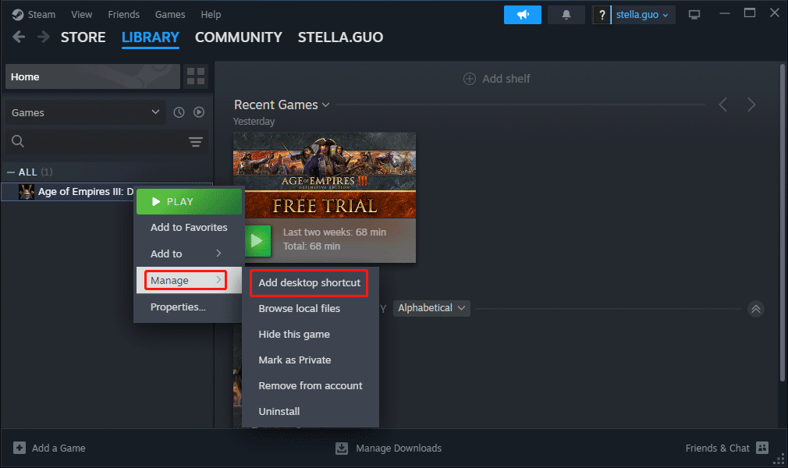788x468 pixels.
Task: Switch to the LIBRARY tab
Action: [151, 37]
